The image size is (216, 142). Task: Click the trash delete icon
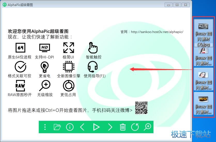pyautogui.click(x=123, y=127)
